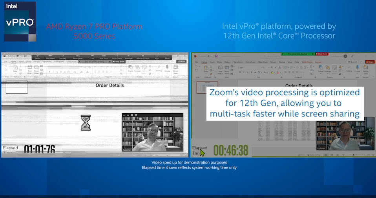
Task: Click Annotate in Zoom meeting toolbar
Action: [128, 57]
